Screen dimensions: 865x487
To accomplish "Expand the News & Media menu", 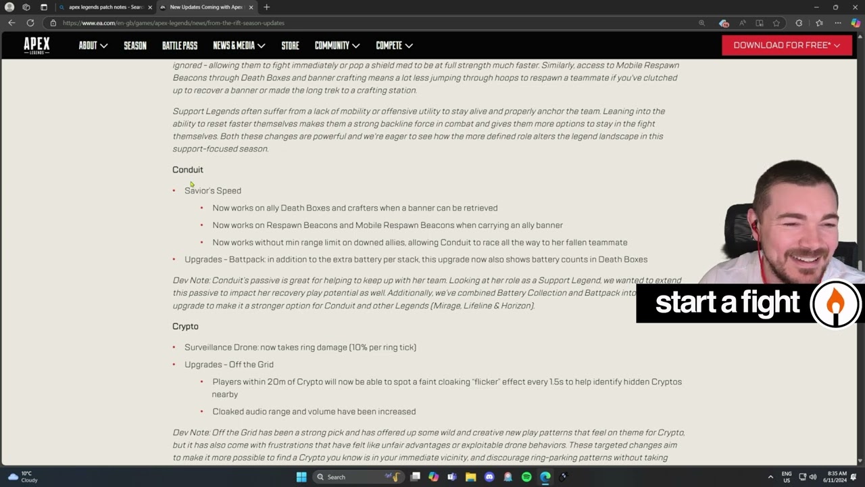I will click(x=239, y=45).
